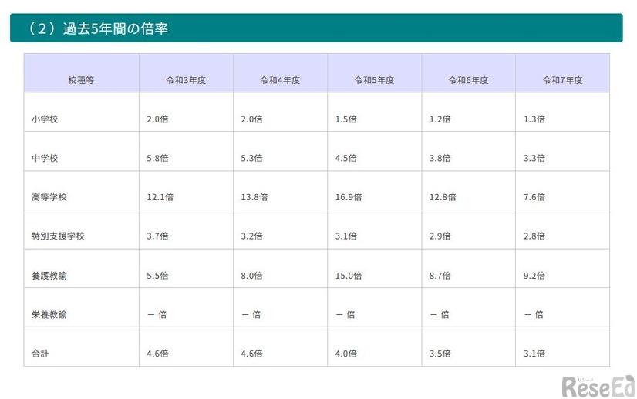
Task: Select 特別支援学校 value 2.9倍
Action: tap(440, 236)
